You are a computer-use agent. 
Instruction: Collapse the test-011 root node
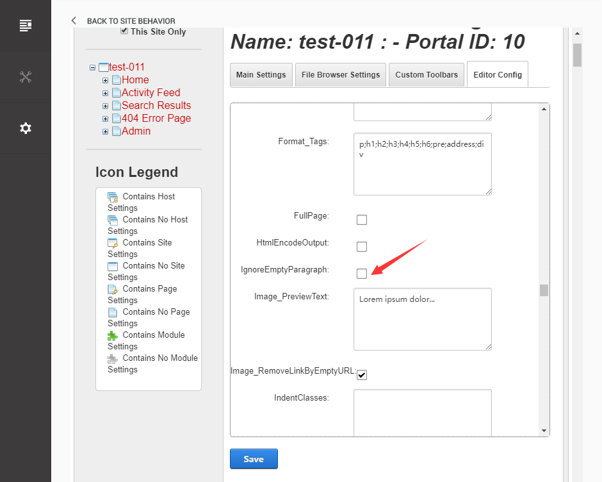[93, 67]
